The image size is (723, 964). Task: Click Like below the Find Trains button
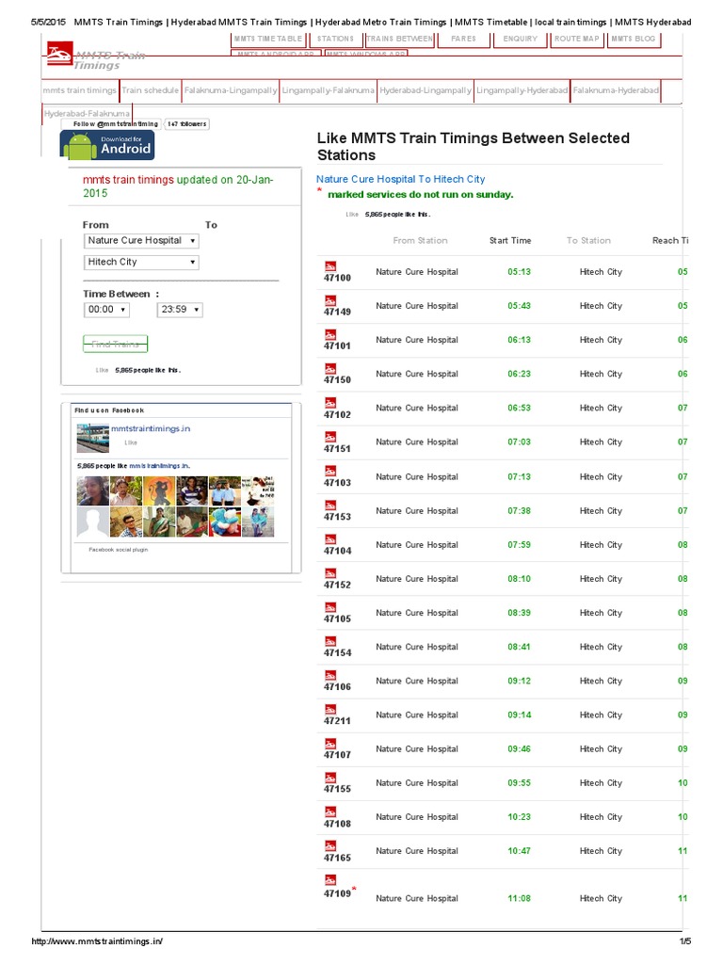point(102,371)
